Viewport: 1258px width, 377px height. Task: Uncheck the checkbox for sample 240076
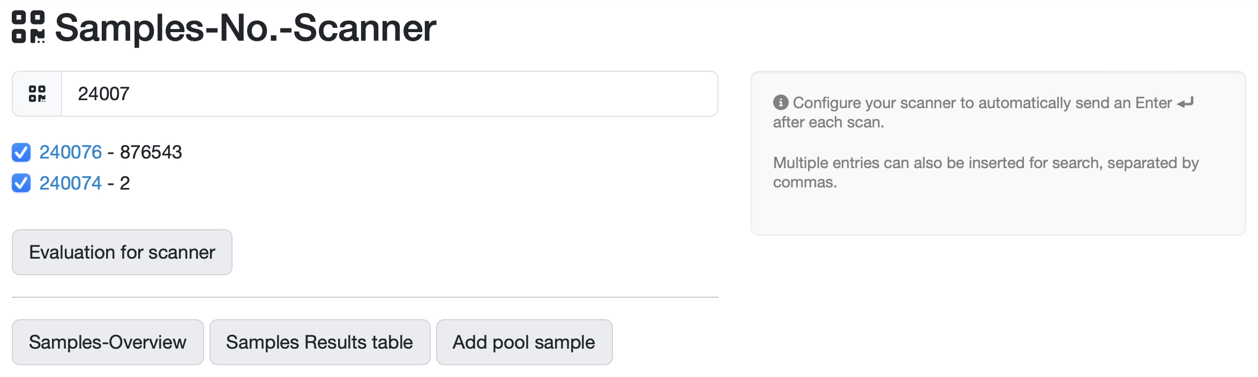[21, 152]
